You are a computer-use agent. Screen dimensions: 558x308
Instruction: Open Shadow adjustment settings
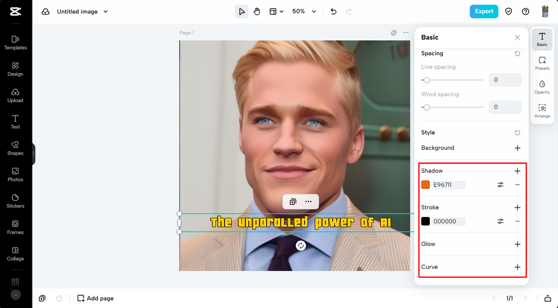[x=500, y=185]
